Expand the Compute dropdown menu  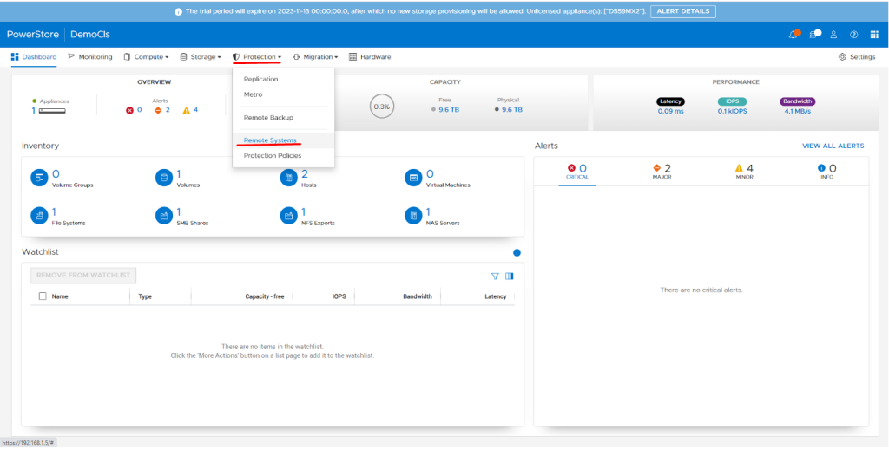coord(146,57)
